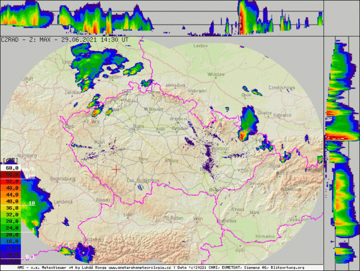Screen dimensions: 360x271
Task: Click the [dBZ] legend unit heading
Action: coord(10,161)
